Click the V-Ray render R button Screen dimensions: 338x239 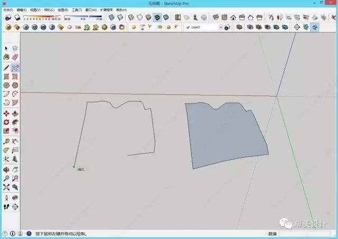tap(26, 27)
